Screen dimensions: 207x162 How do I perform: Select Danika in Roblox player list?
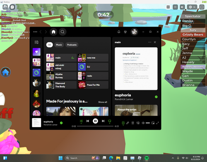pyautogui.click(x=193, y=21)
